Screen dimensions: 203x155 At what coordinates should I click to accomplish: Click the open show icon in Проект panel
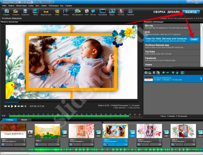[150, 73]
